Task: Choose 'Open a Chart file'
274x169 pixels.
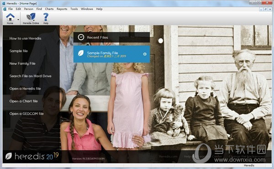Action: click(24, 101)
